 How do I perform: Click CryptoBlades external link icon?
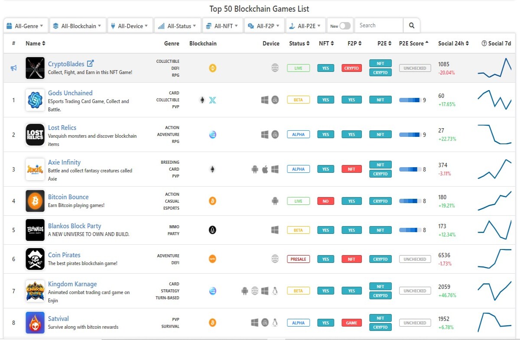point(91,64)
